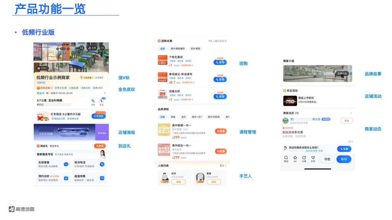392x220 pixels.
Task: Click the 高中物理 course thumbnail
Action: tap(164, 130)
